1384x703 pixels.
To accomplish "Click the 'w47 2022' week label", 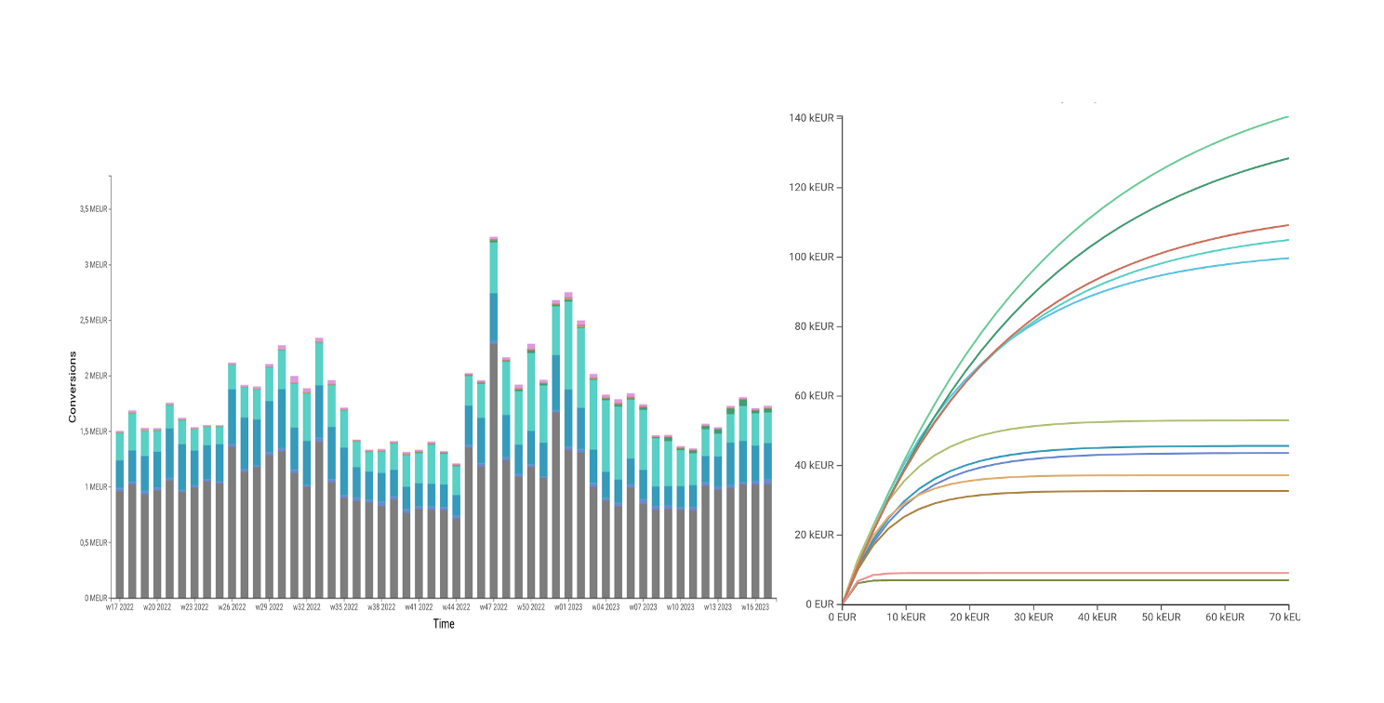I will coord(493,607).
